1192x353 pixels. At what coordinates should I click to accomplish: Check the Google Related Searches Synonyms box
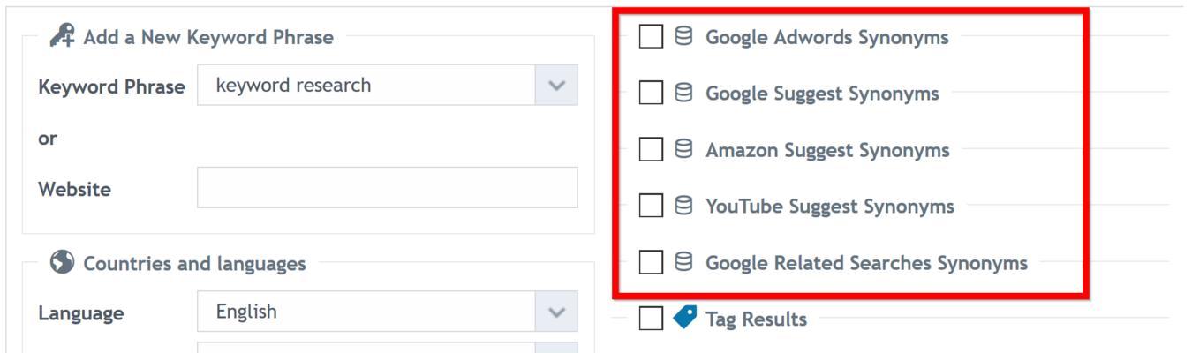pyautogui.click(x=651, y=263)
